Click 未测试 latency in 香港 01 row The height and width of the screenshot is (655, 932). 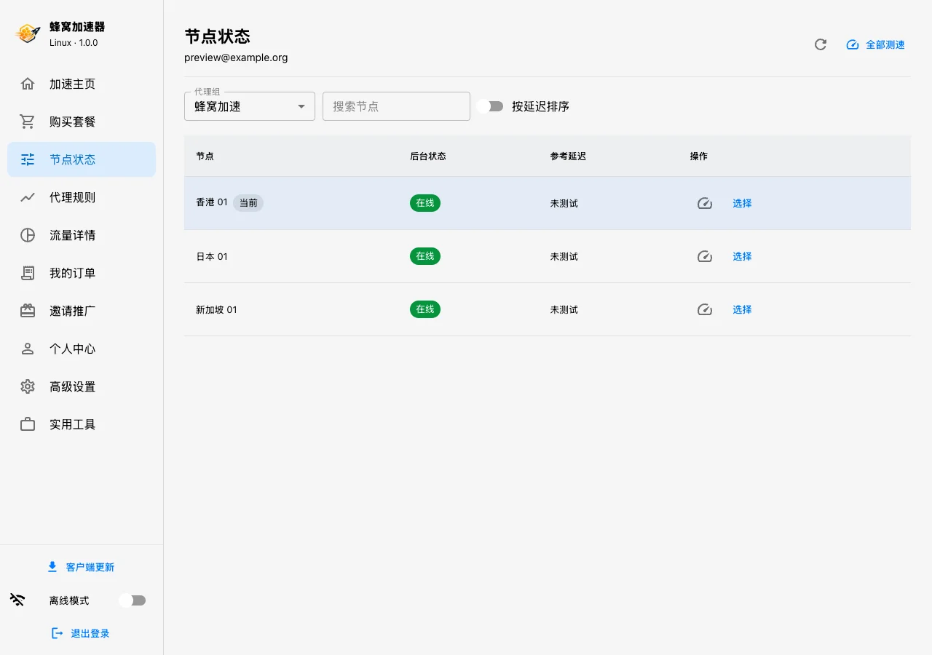pyautogui.click(x=564, y=203)
